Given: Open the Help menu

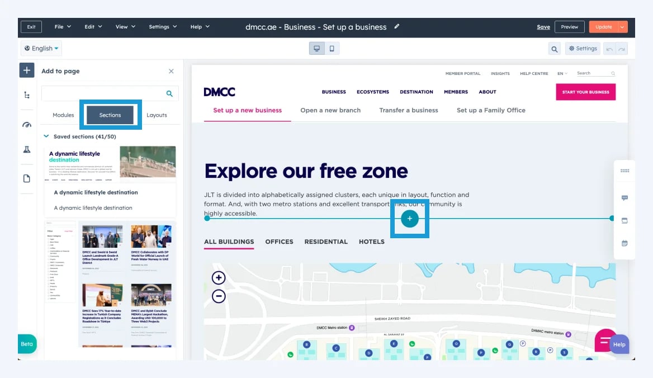Looking at the screenshot, I should coord(200,27).
